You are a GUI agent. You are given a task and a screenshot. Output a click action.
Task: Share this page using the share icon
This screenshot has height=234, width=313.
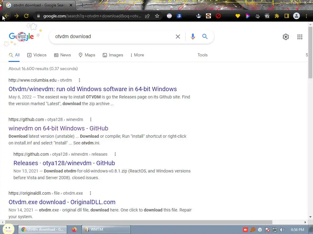pos(147,16)
